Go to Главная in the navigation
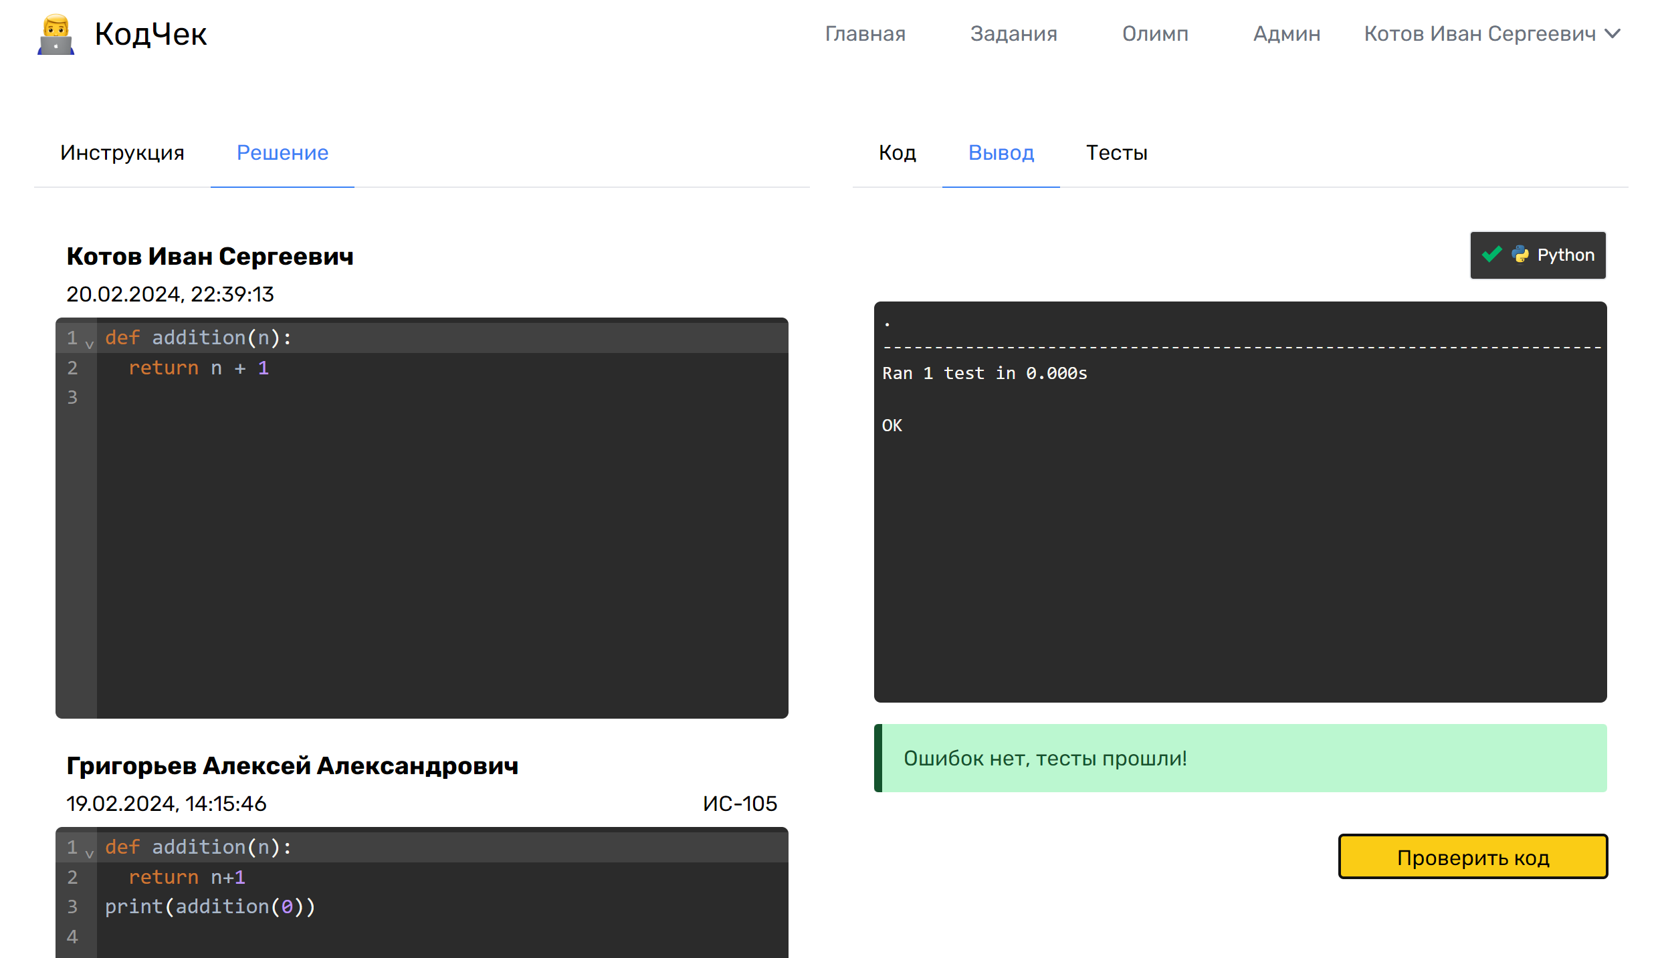The width and height of the screenshot is (1662, 958). [865, 33]
